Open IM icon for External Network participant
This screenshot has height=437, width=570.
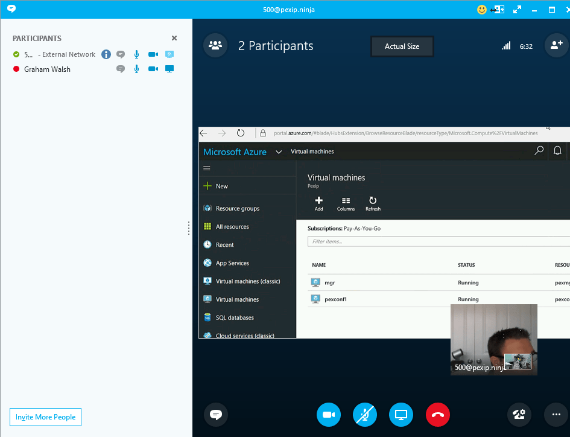(121, 54)
